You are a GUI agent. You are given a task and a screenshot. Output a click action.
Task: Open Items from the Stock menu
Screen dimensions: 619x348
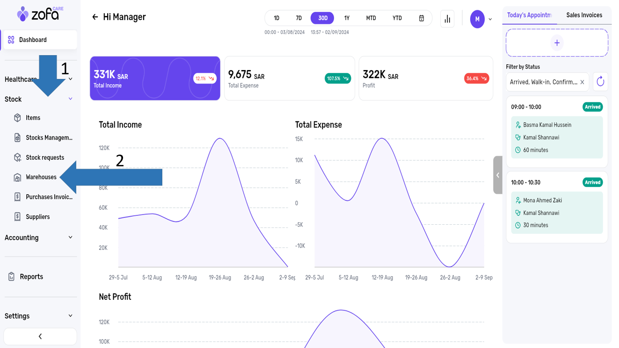tap(33, 118)
